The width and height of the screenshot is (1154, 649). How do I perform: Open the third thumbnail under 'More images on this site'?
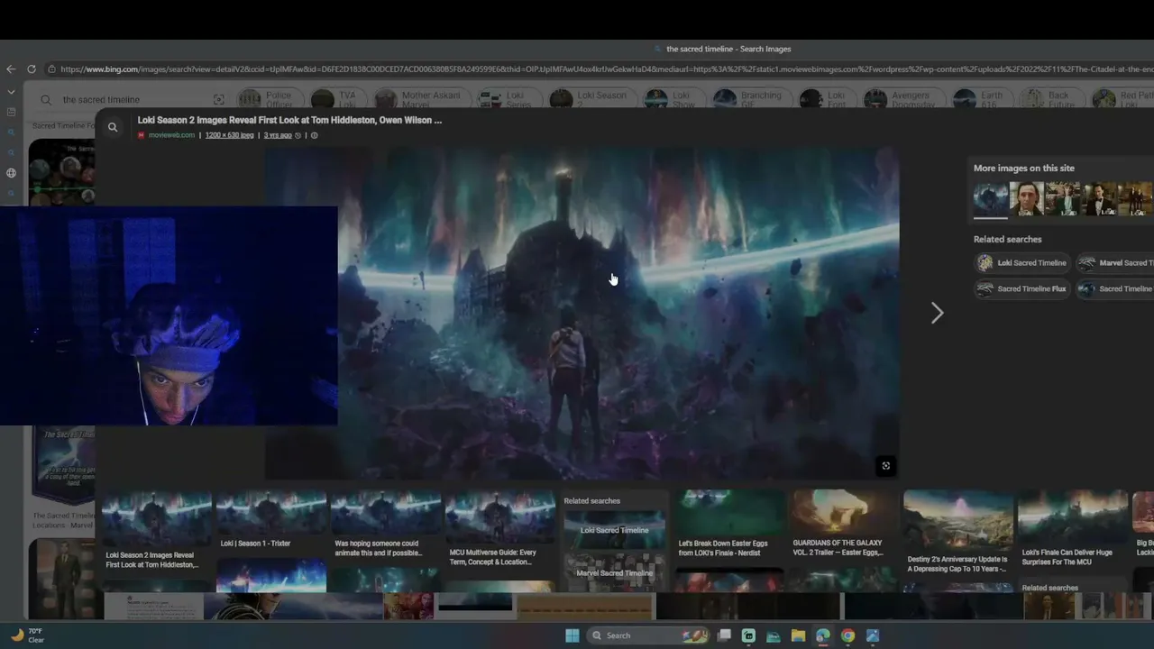[1063, 198]
